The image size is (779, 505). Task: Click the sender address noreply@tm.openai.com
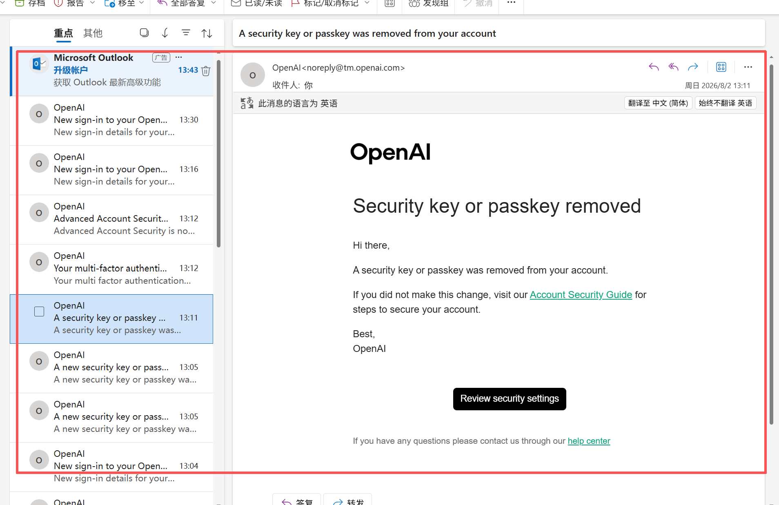click(x=353, y=68)
